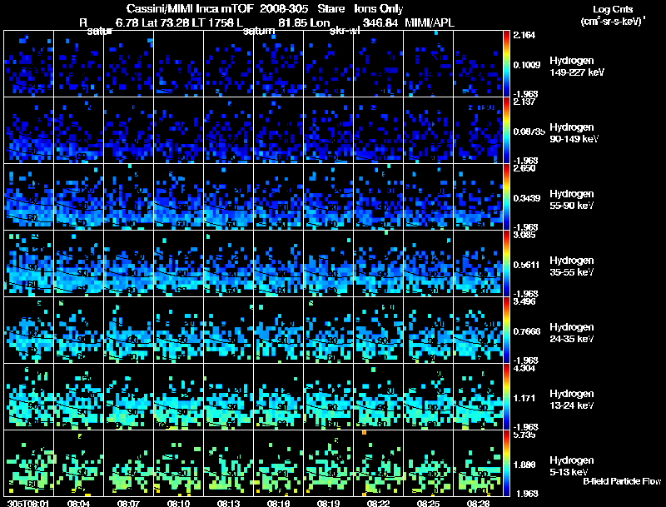Click the B-field Particle Flow legend text
The height and width of the screenshot is (507, 666).
[x=621, y=481]
